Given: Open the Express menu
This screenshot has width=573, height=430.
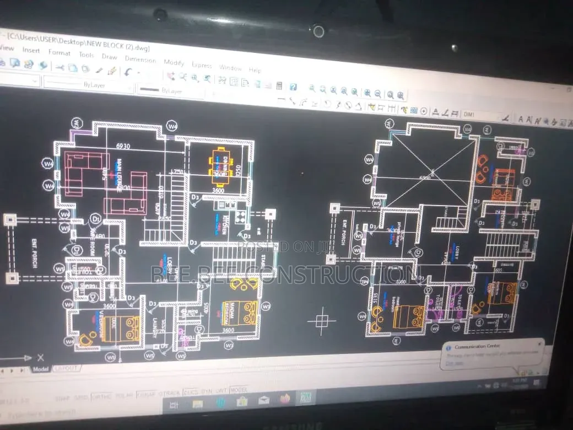Looking at the screenshot, I should pyautogui.click(x=202, y=65).
